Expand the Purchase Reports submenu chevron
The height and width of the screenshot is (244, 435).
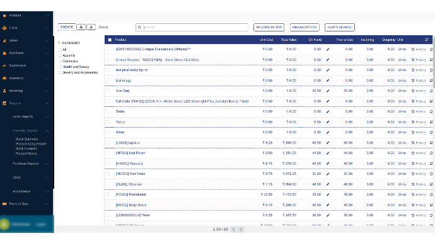47,164
